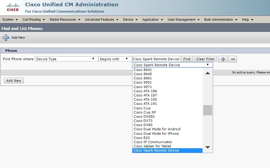Select Cisco ATA 191 option
Screen dimensions: 270x168
click(168, 104)
